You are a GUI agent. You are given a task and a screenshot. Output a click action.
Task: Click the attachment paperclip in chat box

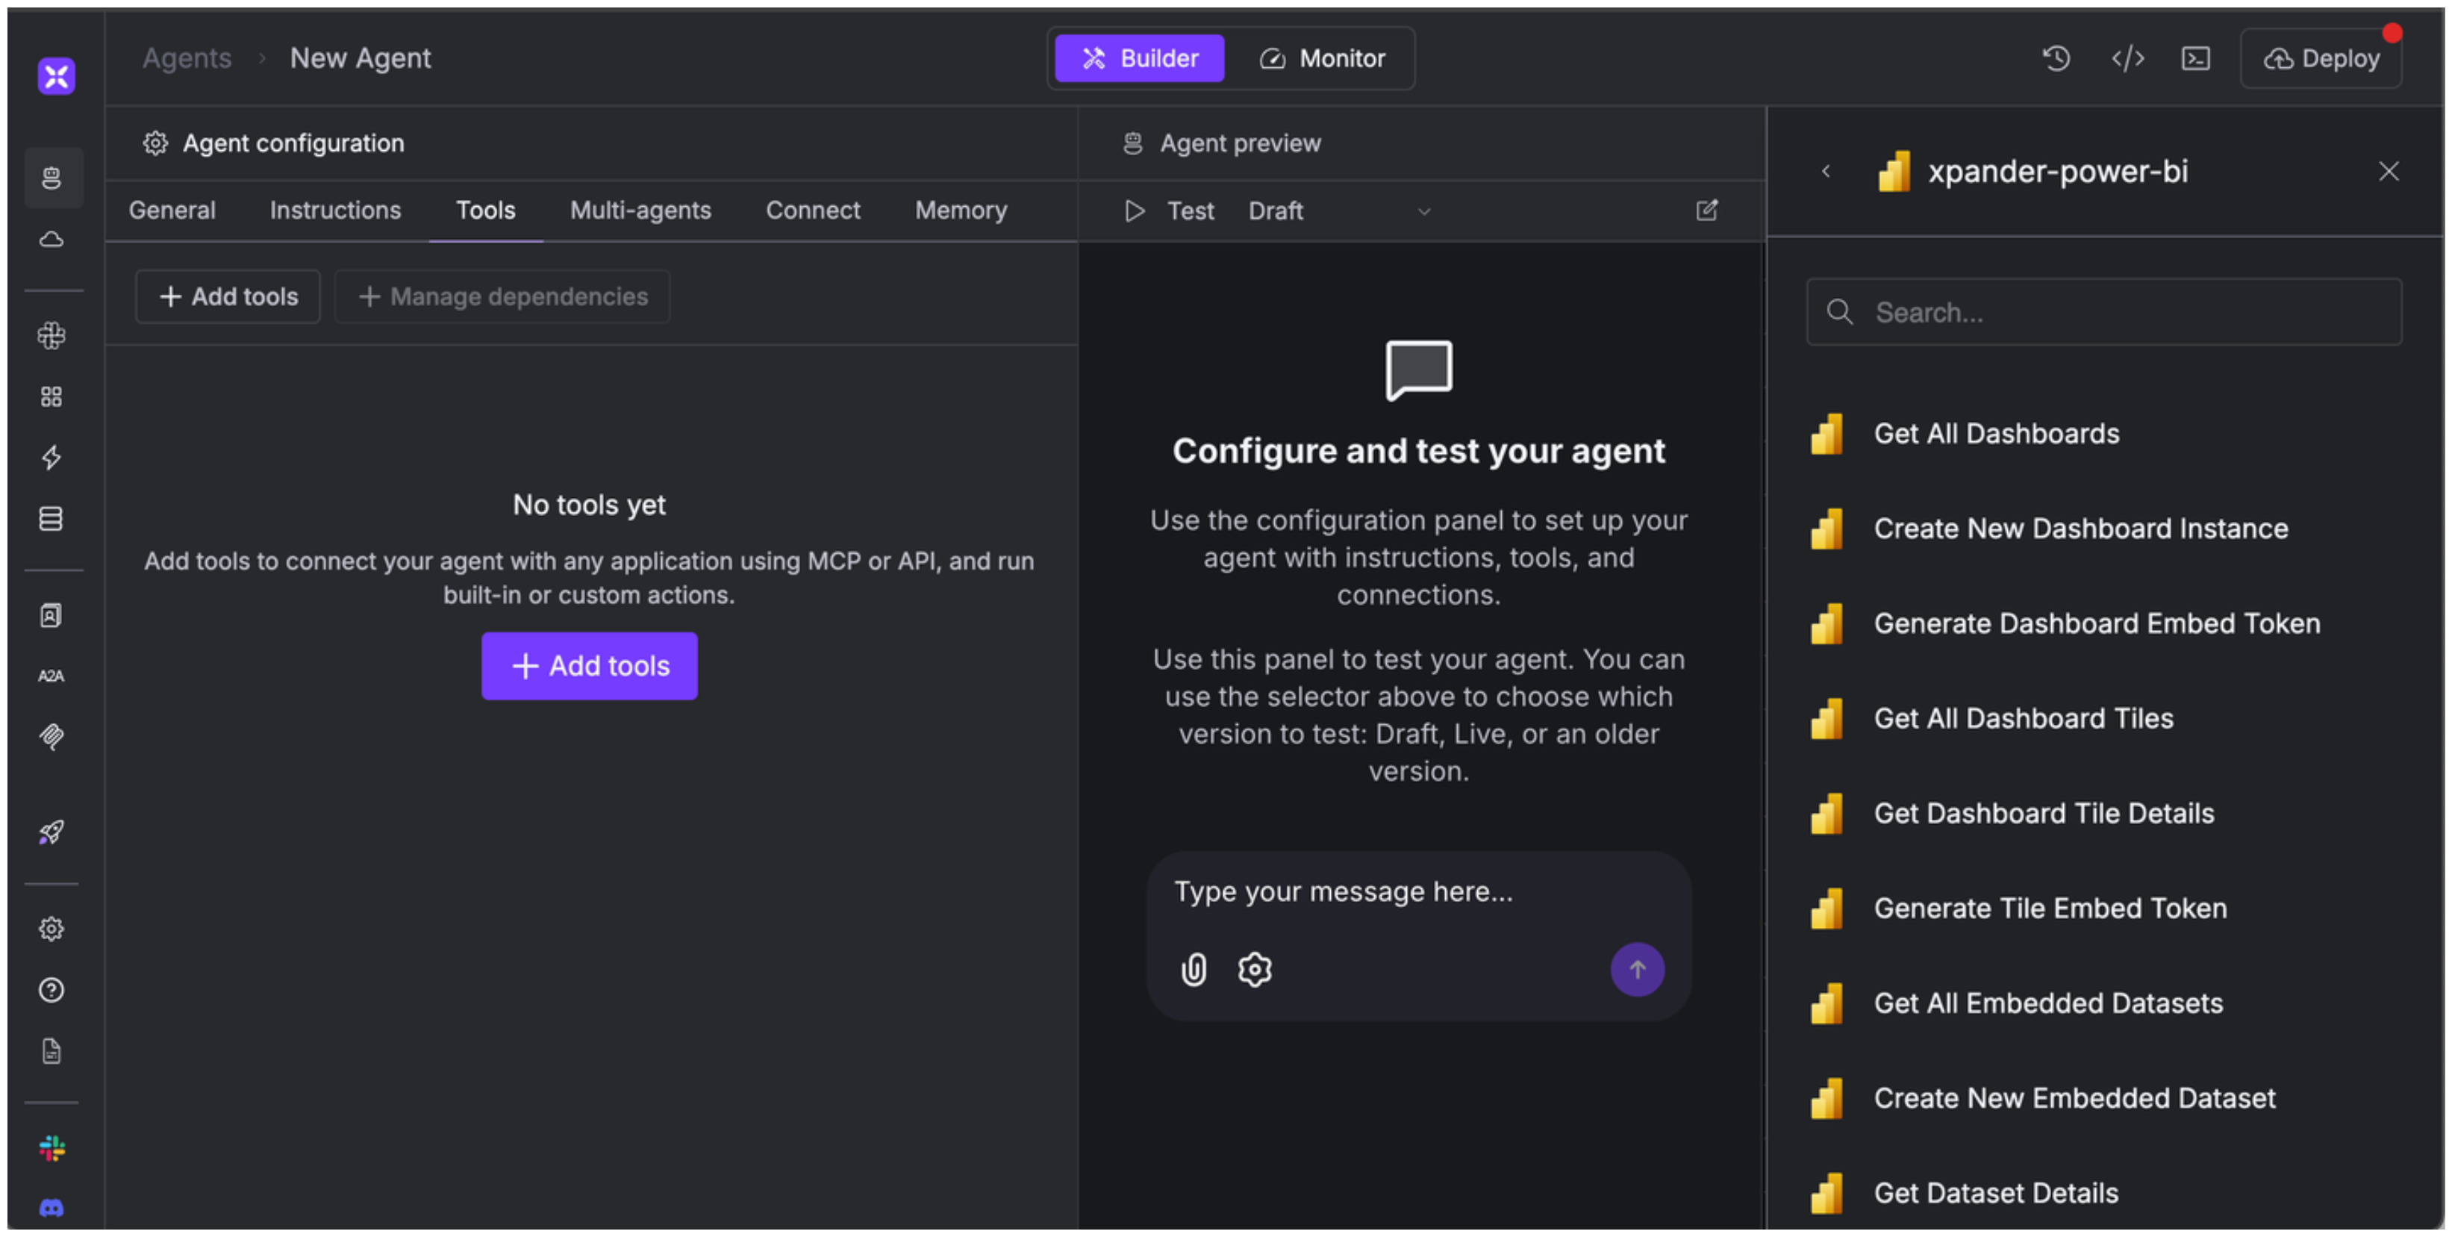click(1194, 970)
